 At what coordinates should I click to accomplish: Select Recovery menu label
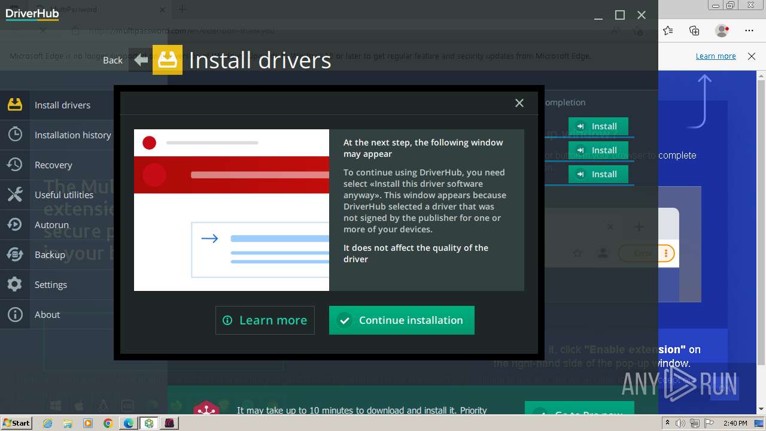coord(53,165)
